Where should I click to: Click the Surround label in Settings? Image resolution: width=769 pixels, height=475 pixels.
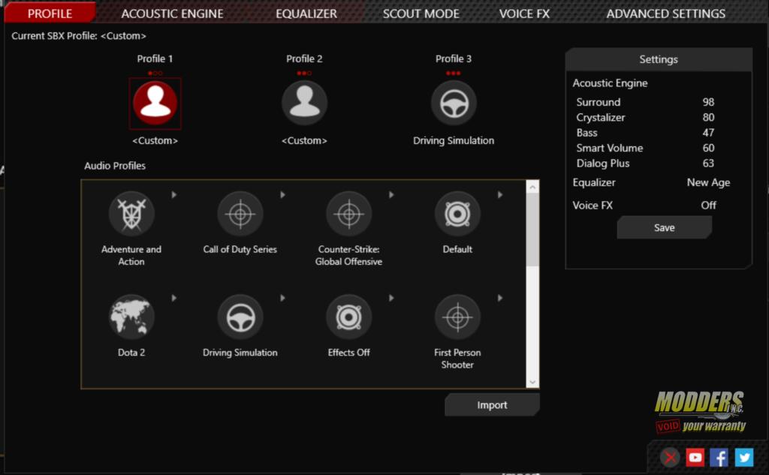599,102
